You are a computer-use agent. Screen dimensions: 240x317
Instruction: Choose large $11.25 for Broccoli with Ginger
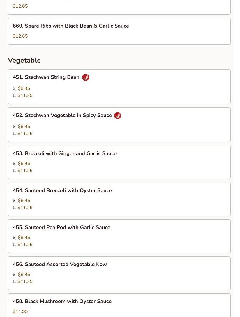(25, 171)
